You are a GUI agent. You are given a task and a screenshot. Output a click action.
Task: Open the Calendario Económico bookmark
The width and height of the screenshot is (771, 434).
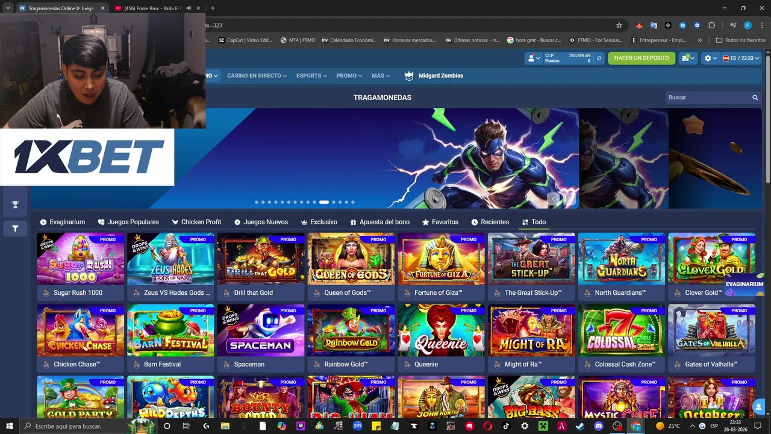pos(349,40)
